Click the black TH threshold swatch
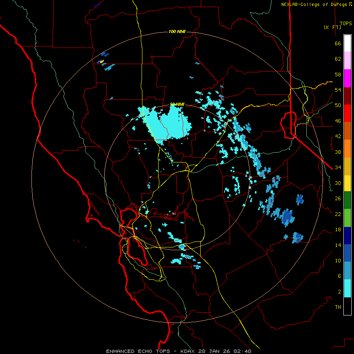The image size is (354, 354). (x=347, y=306)
